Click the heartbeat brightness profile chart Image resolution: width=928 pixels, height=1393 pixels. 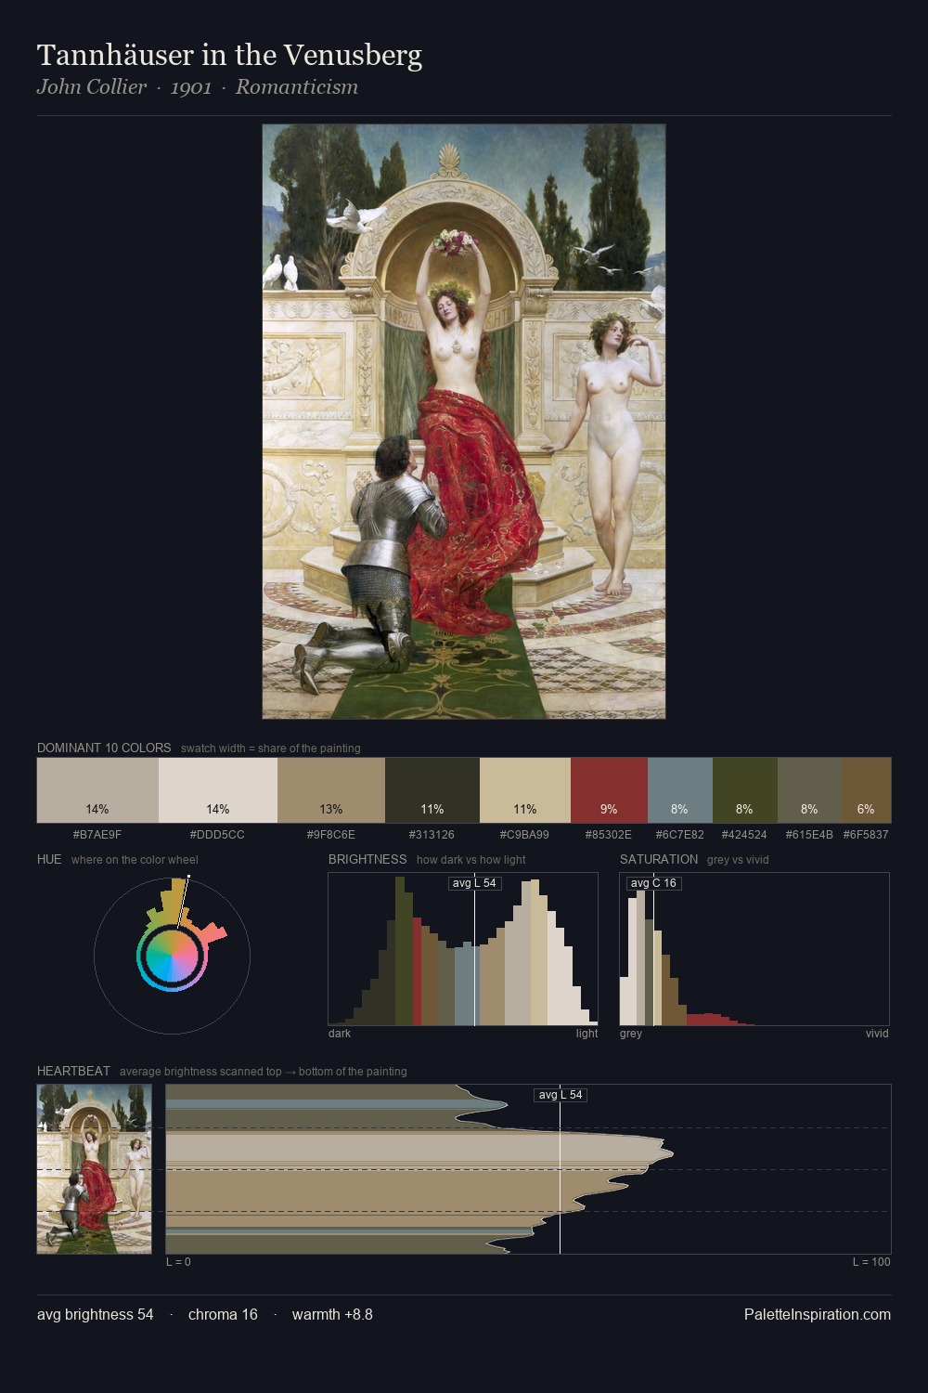pyautogui.click(x=528, y=1169)
